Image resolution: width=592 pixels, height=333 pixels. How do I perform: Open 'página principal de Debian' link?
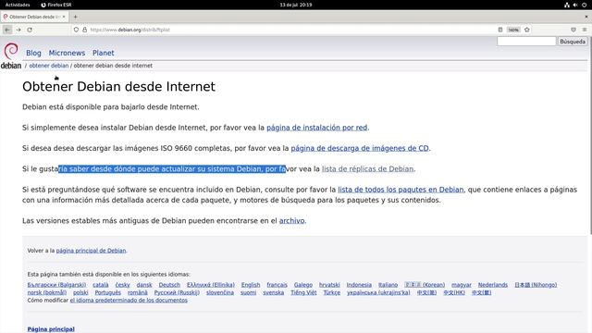point(91,251)
